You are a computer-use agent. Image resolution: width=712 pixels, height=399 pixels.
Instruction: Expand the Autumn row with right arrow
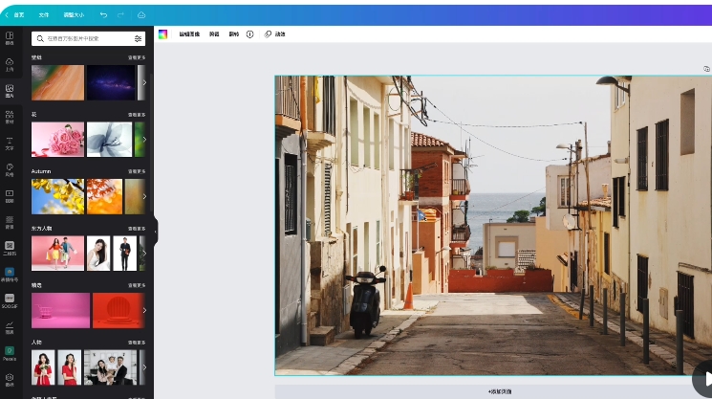pos(144,196)
